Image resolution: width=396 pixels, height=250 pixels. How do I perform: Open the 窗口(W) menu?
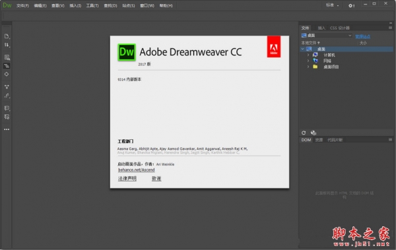(147, 5)
